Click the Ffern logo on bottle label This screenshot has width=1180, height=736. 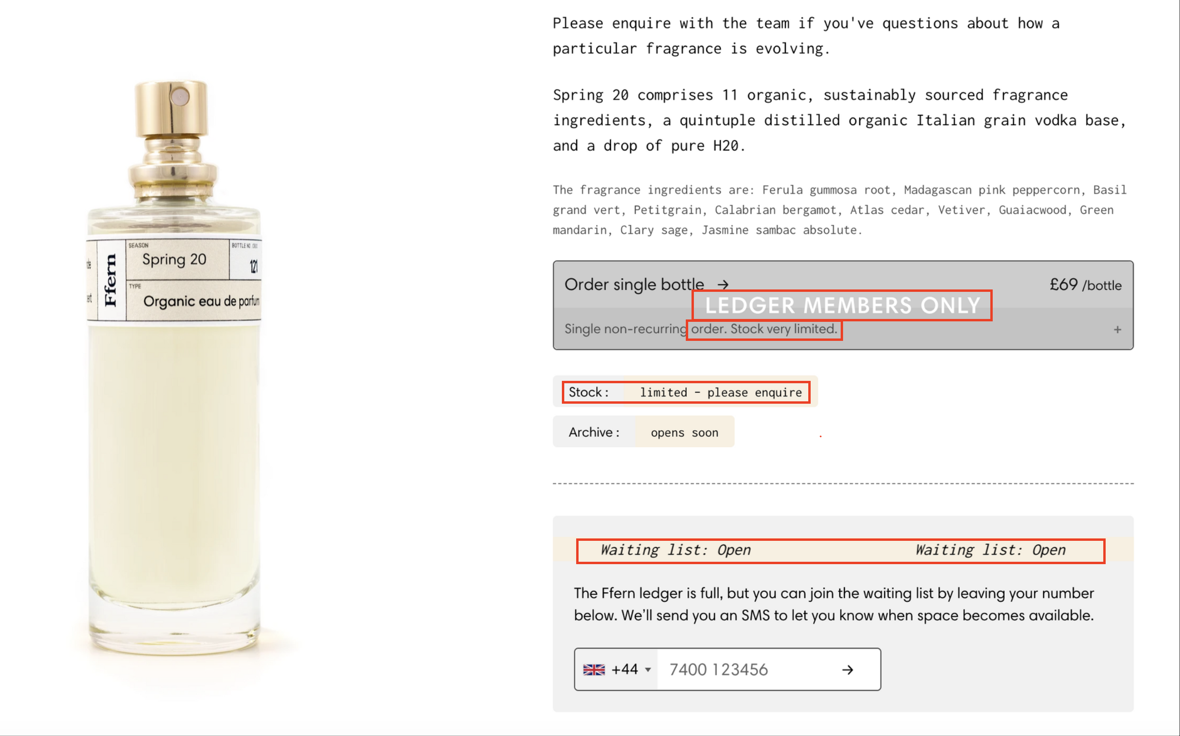111,280
